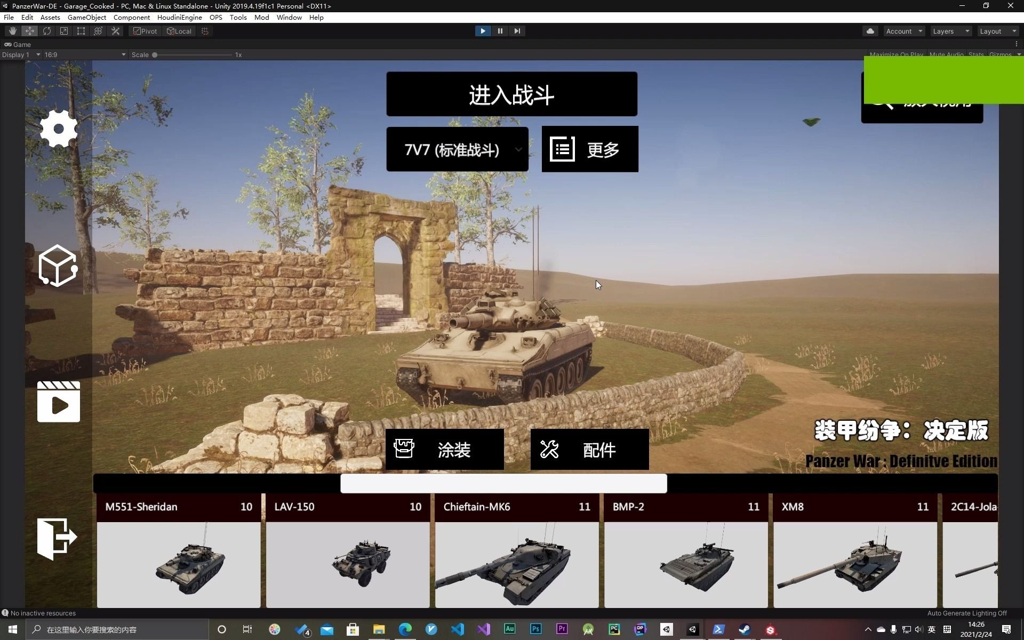Toggle Pivot handle position
The height and width of the screenshot is (640, 1024).
click(x=145, y=31)
